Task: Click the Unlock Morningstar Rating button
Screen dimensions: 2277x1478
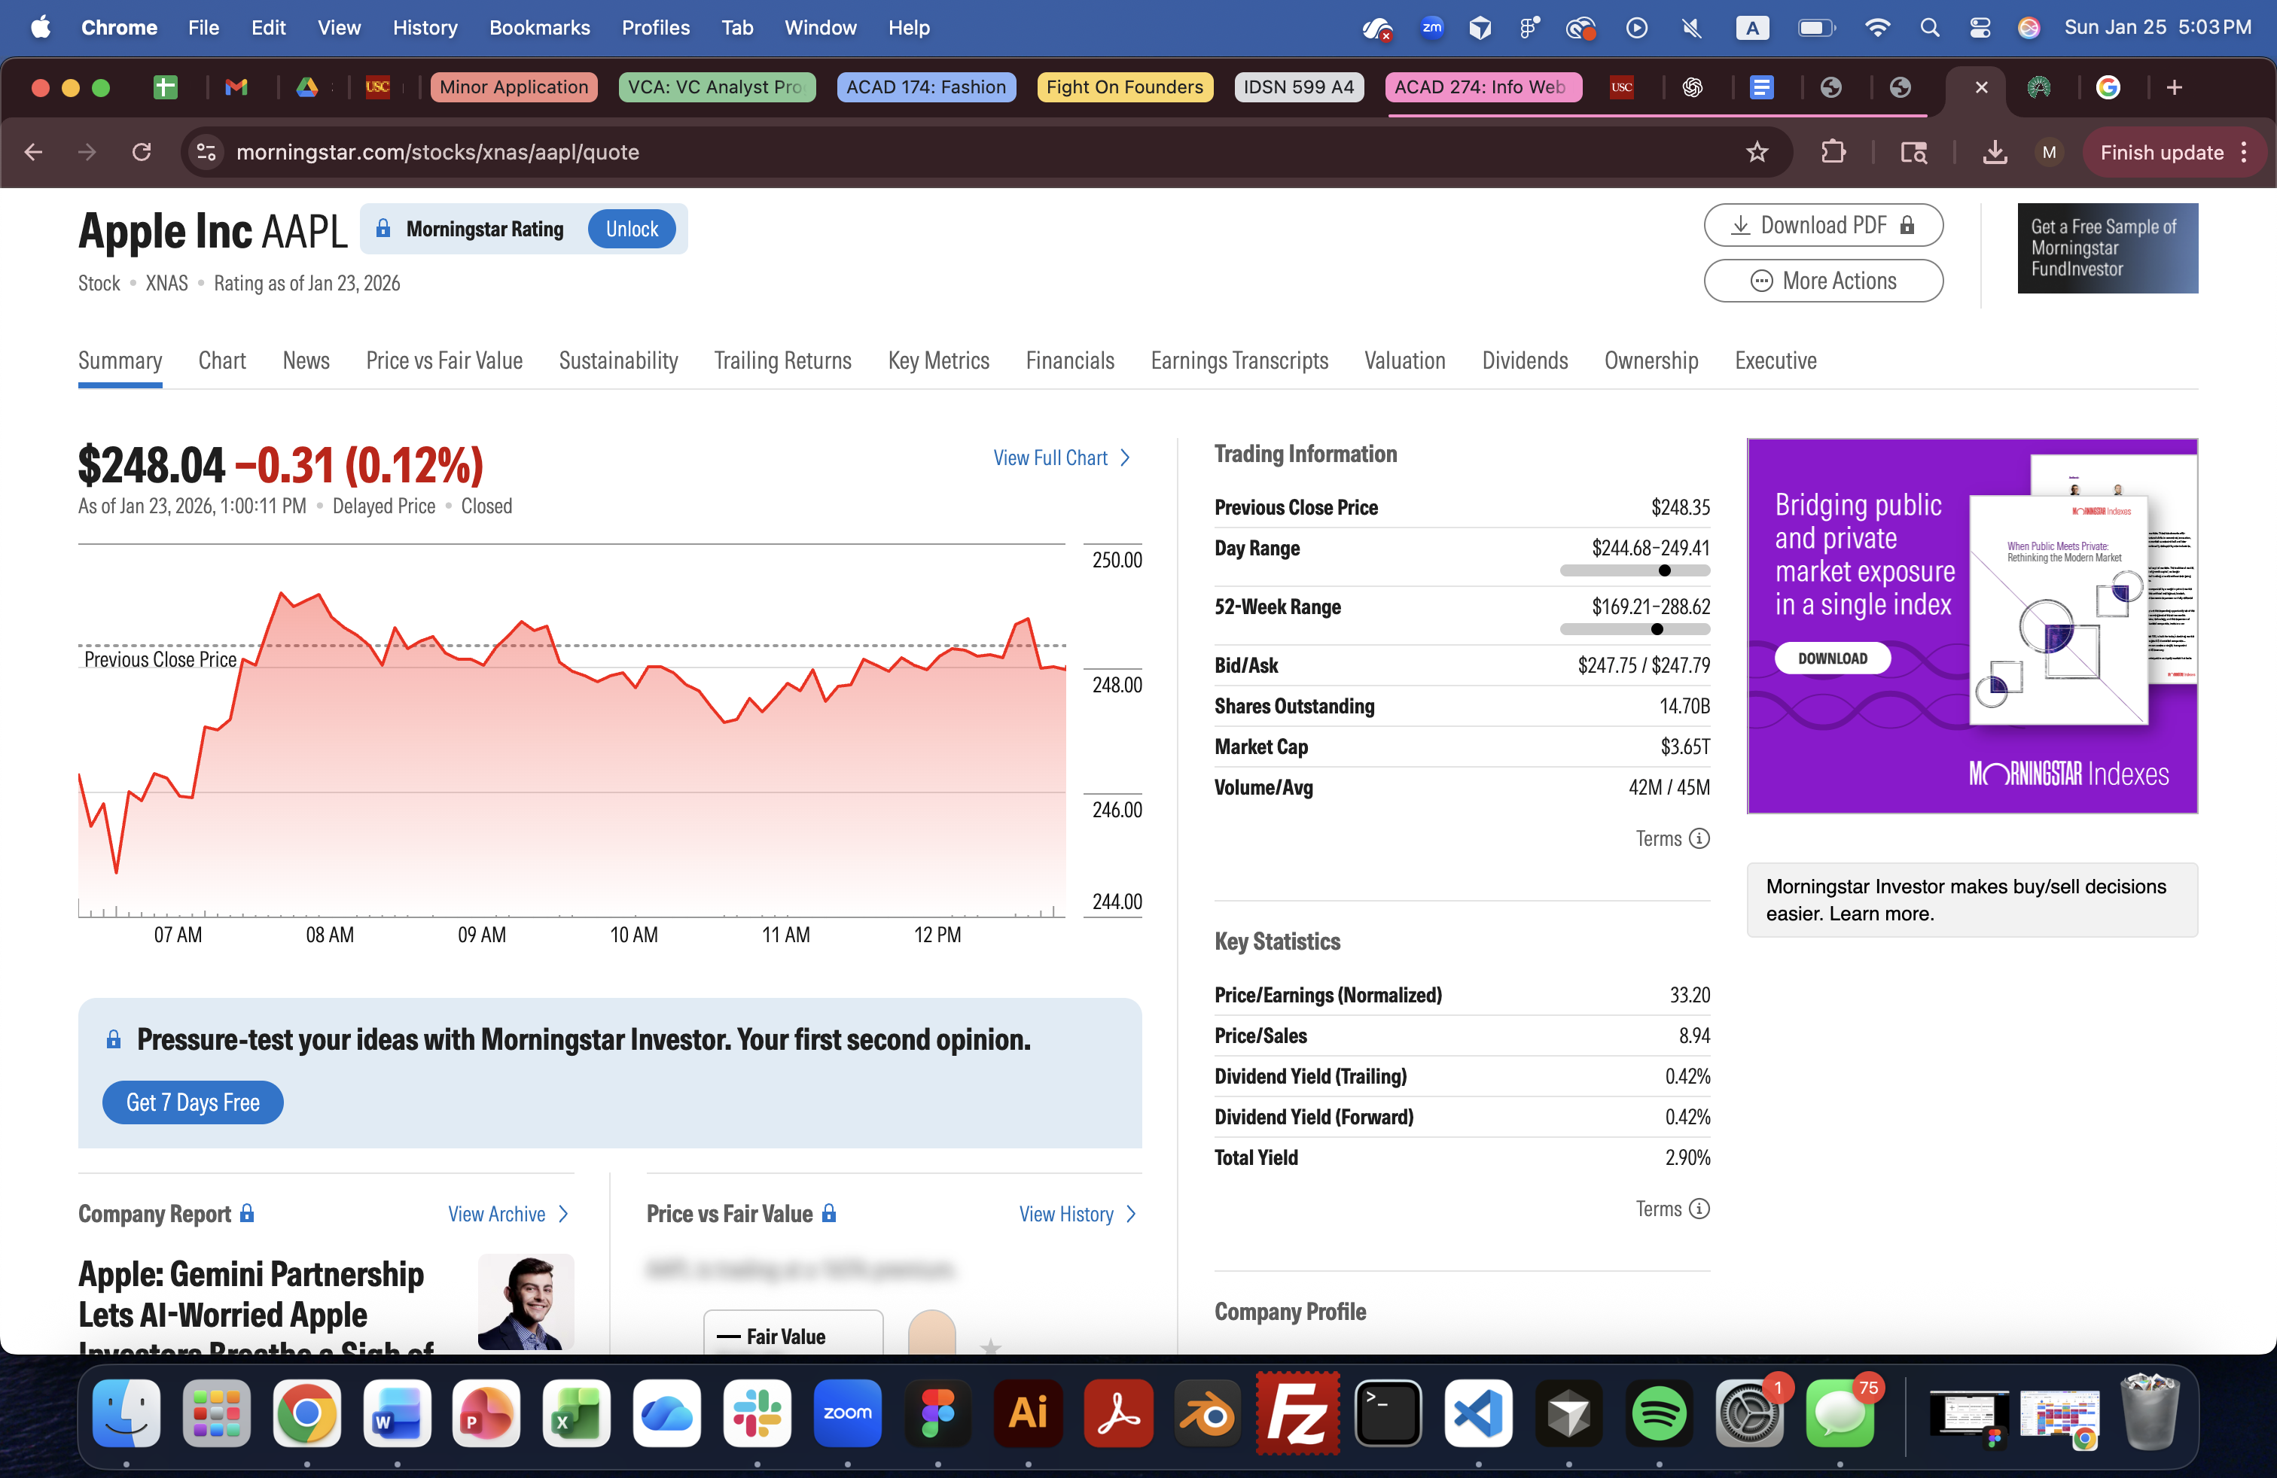Action: point(632,229)
